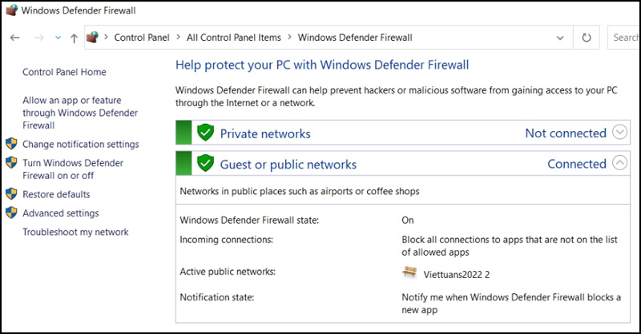641x334 pixels.
Task: Click shield icon beside Advanced settings
Action: pos(11,213)
